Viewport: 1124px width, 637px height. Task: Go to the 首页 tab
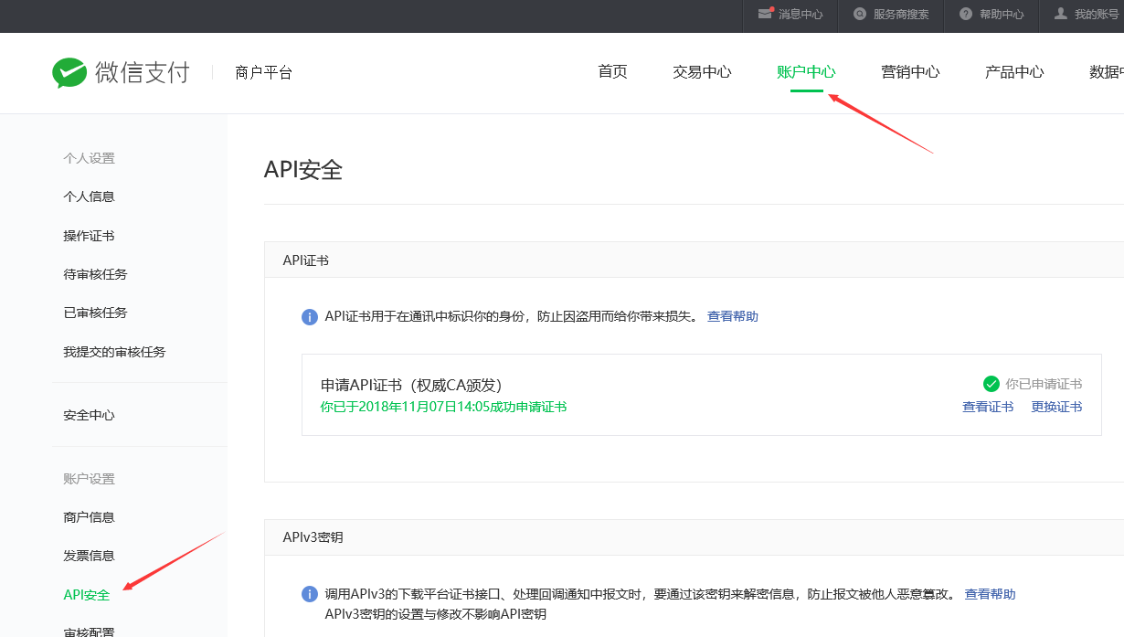[x=612, y=72]
